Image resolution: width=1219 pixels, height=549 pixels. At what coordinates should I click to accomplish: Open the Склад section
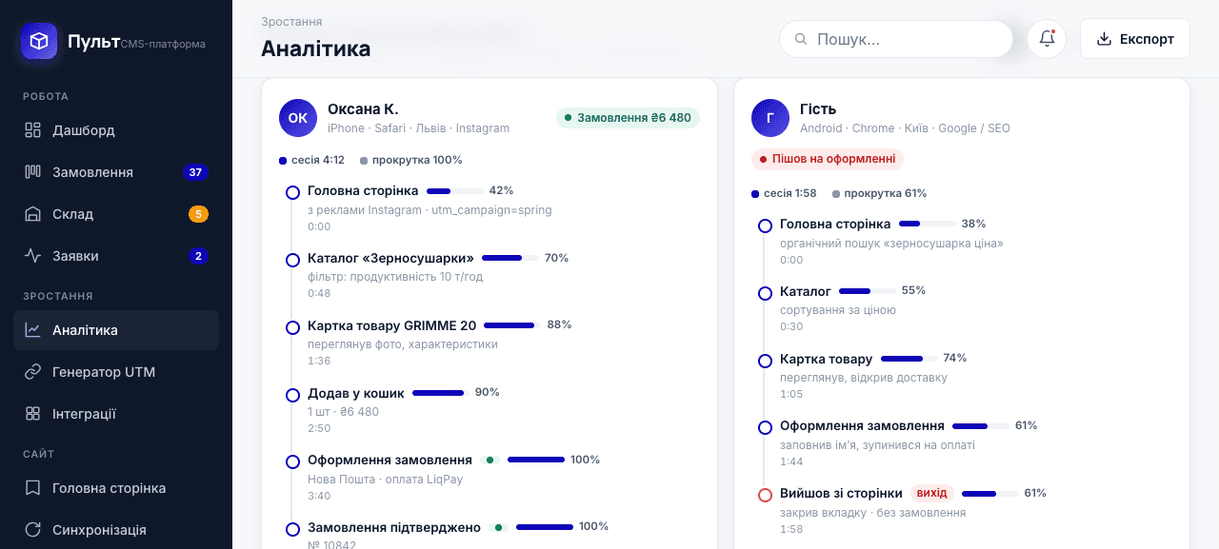(x=116, y=214)
